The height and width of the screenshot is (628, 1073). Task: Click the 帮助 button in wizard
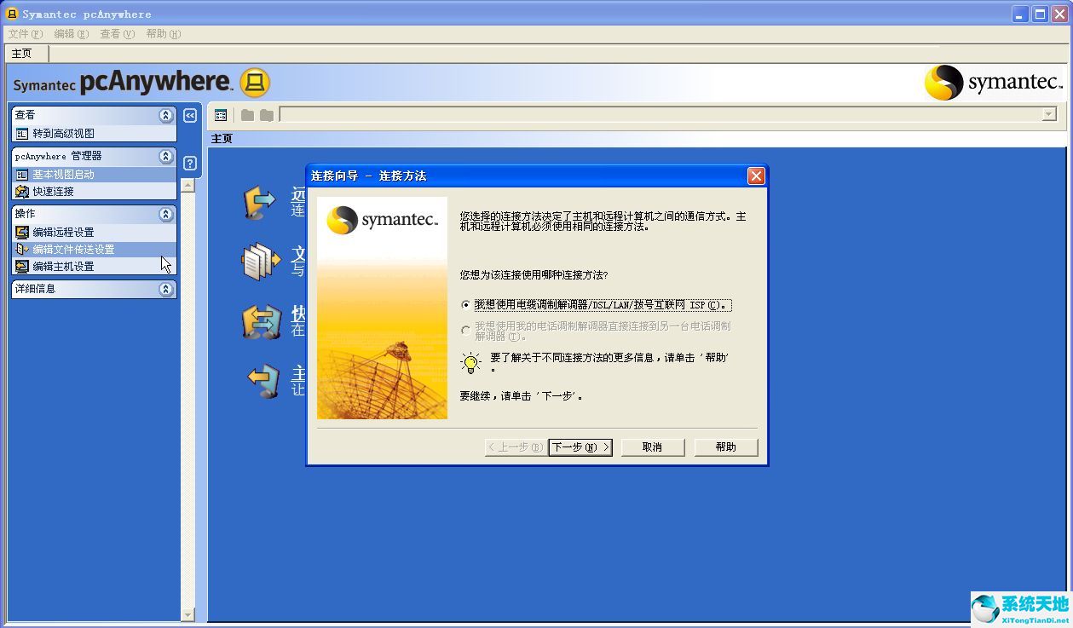(726, 447)
